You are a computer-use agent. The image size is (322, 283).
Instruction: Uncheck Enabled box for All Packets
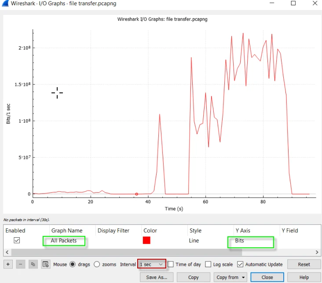pyautogui.click(x=17, y=240)
